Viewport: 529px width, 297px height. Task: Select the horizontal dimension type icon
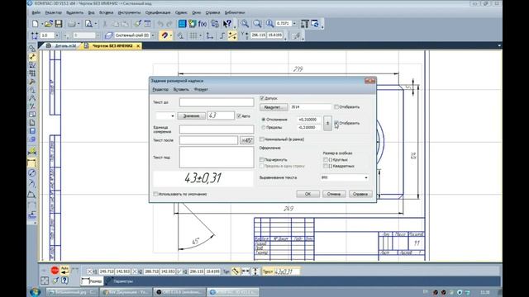tap(245, 271)
